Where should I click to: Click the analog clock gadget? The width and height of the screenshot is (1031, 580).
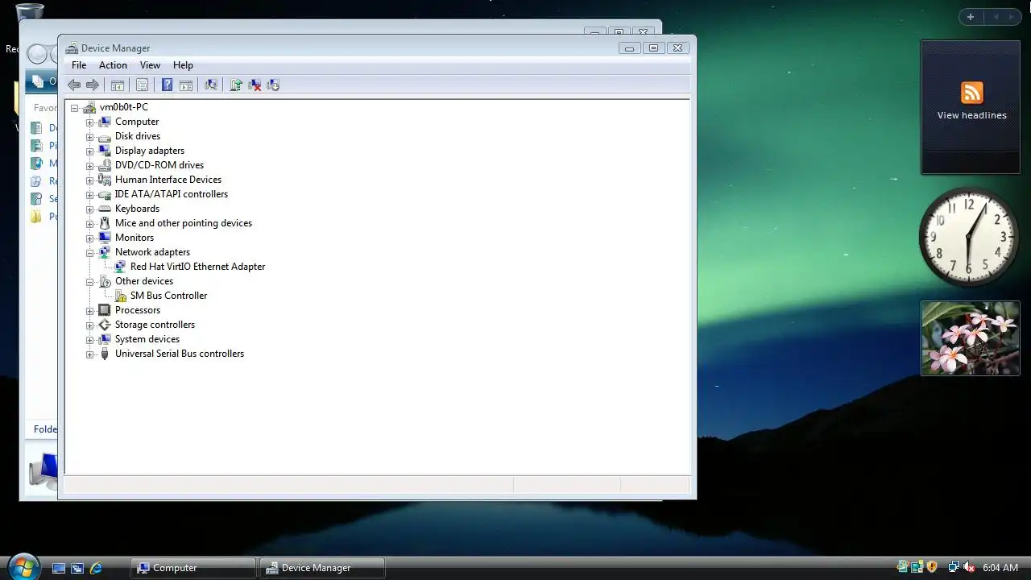969,236
